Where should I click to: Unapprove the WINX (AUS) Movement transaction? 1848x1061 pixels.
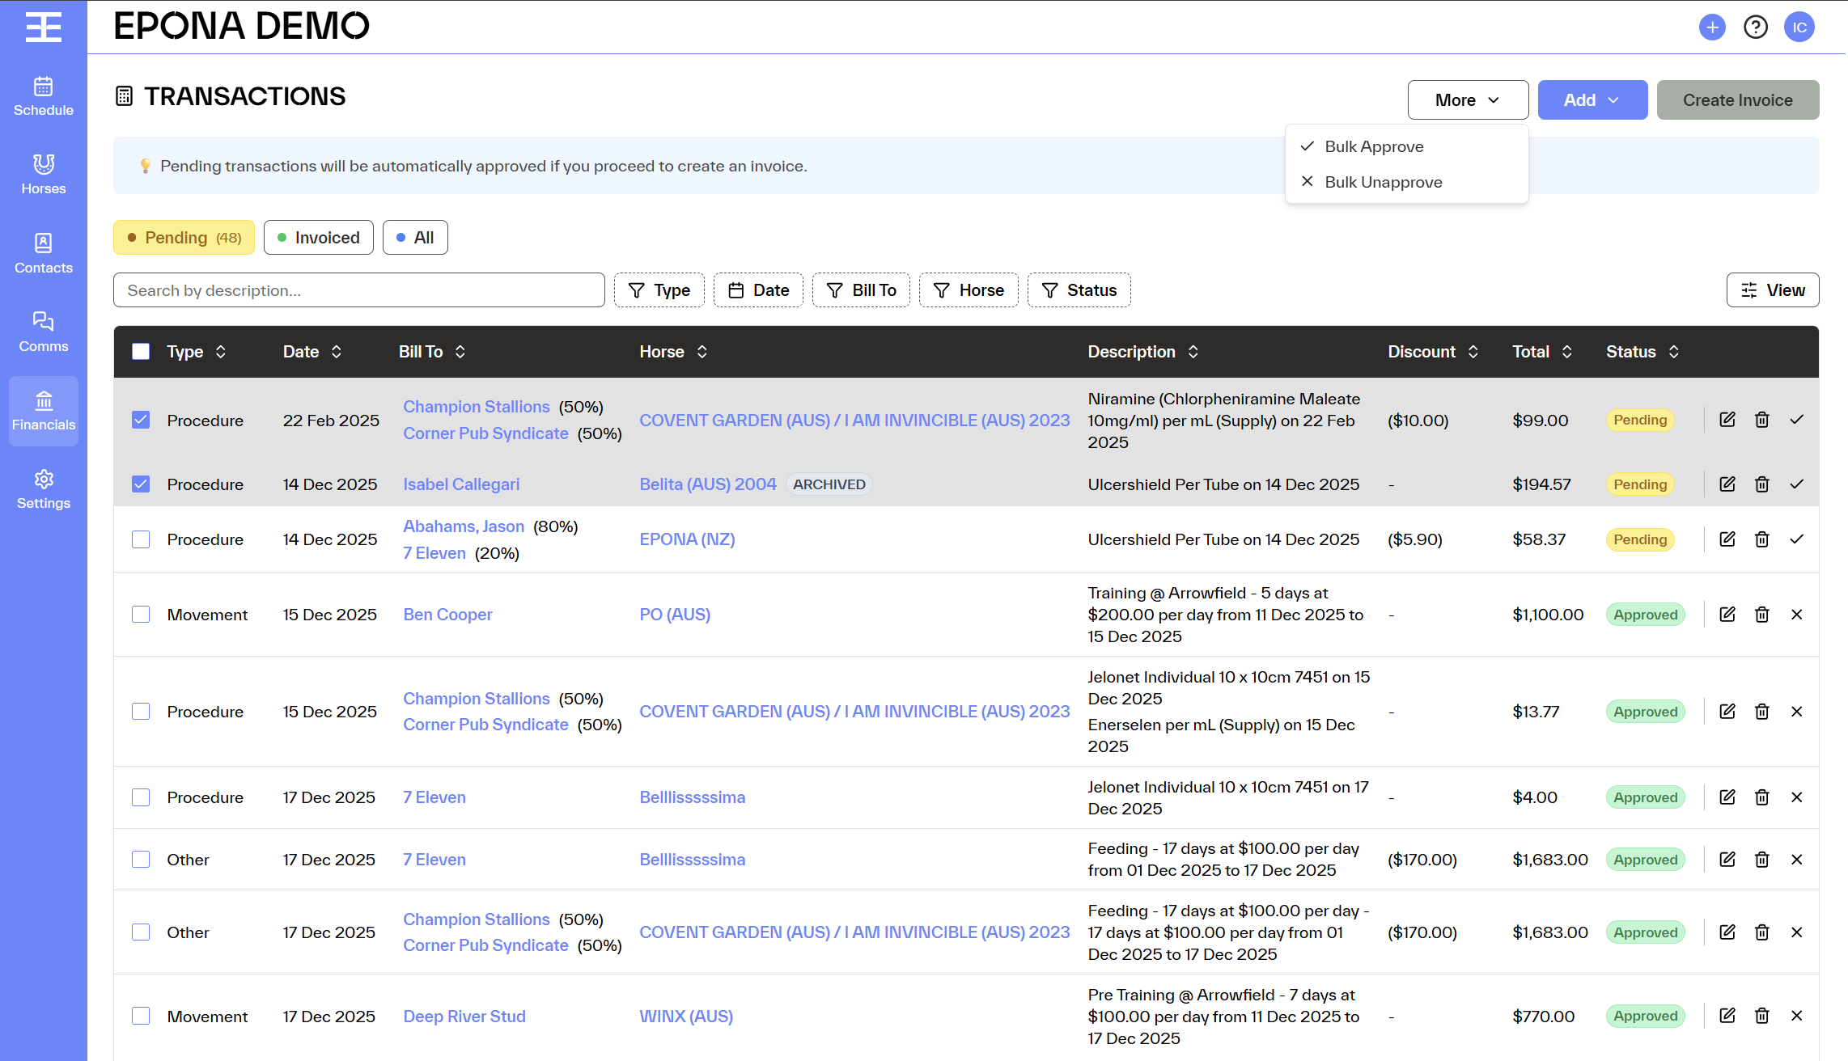click(x=1796, y=1016)
